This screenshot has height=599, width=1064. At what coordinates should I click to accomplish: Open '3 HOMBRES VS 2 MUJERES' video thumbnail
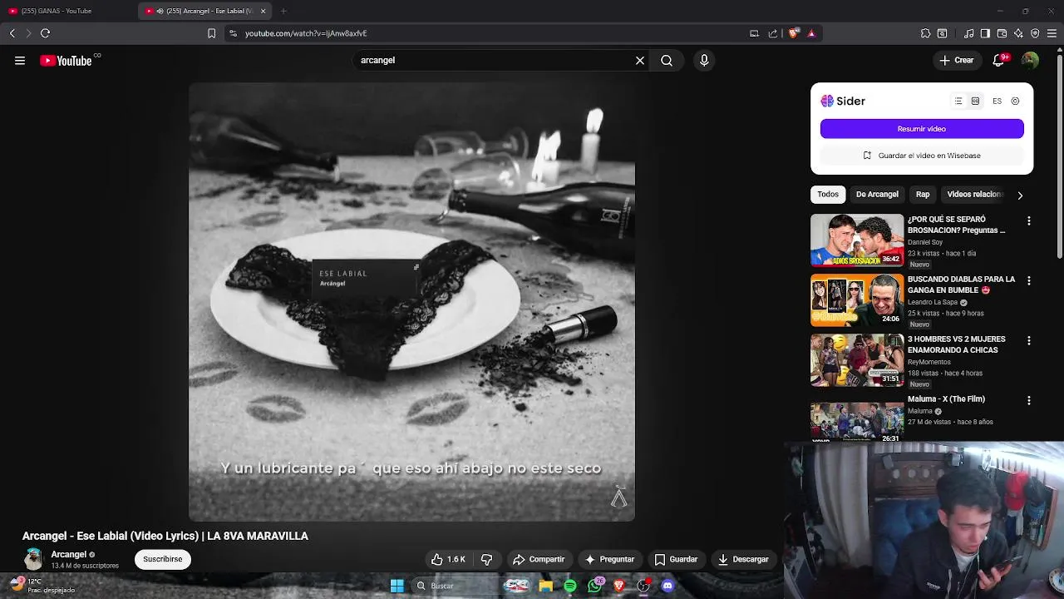coord(857,360)
